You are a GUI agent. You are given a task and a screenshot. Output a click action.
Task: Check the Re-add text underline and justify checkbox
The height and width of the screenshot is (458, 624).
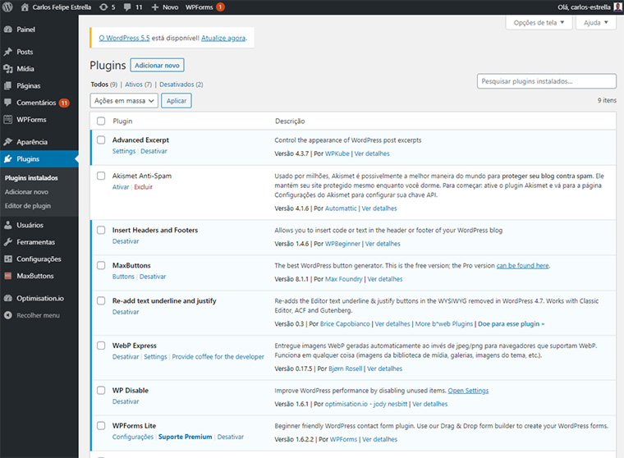(x=101, y=301)
